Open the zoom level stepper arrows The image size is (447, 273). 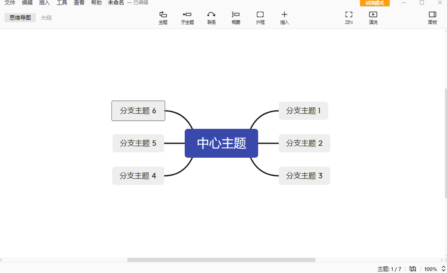(x=443, y=269)
